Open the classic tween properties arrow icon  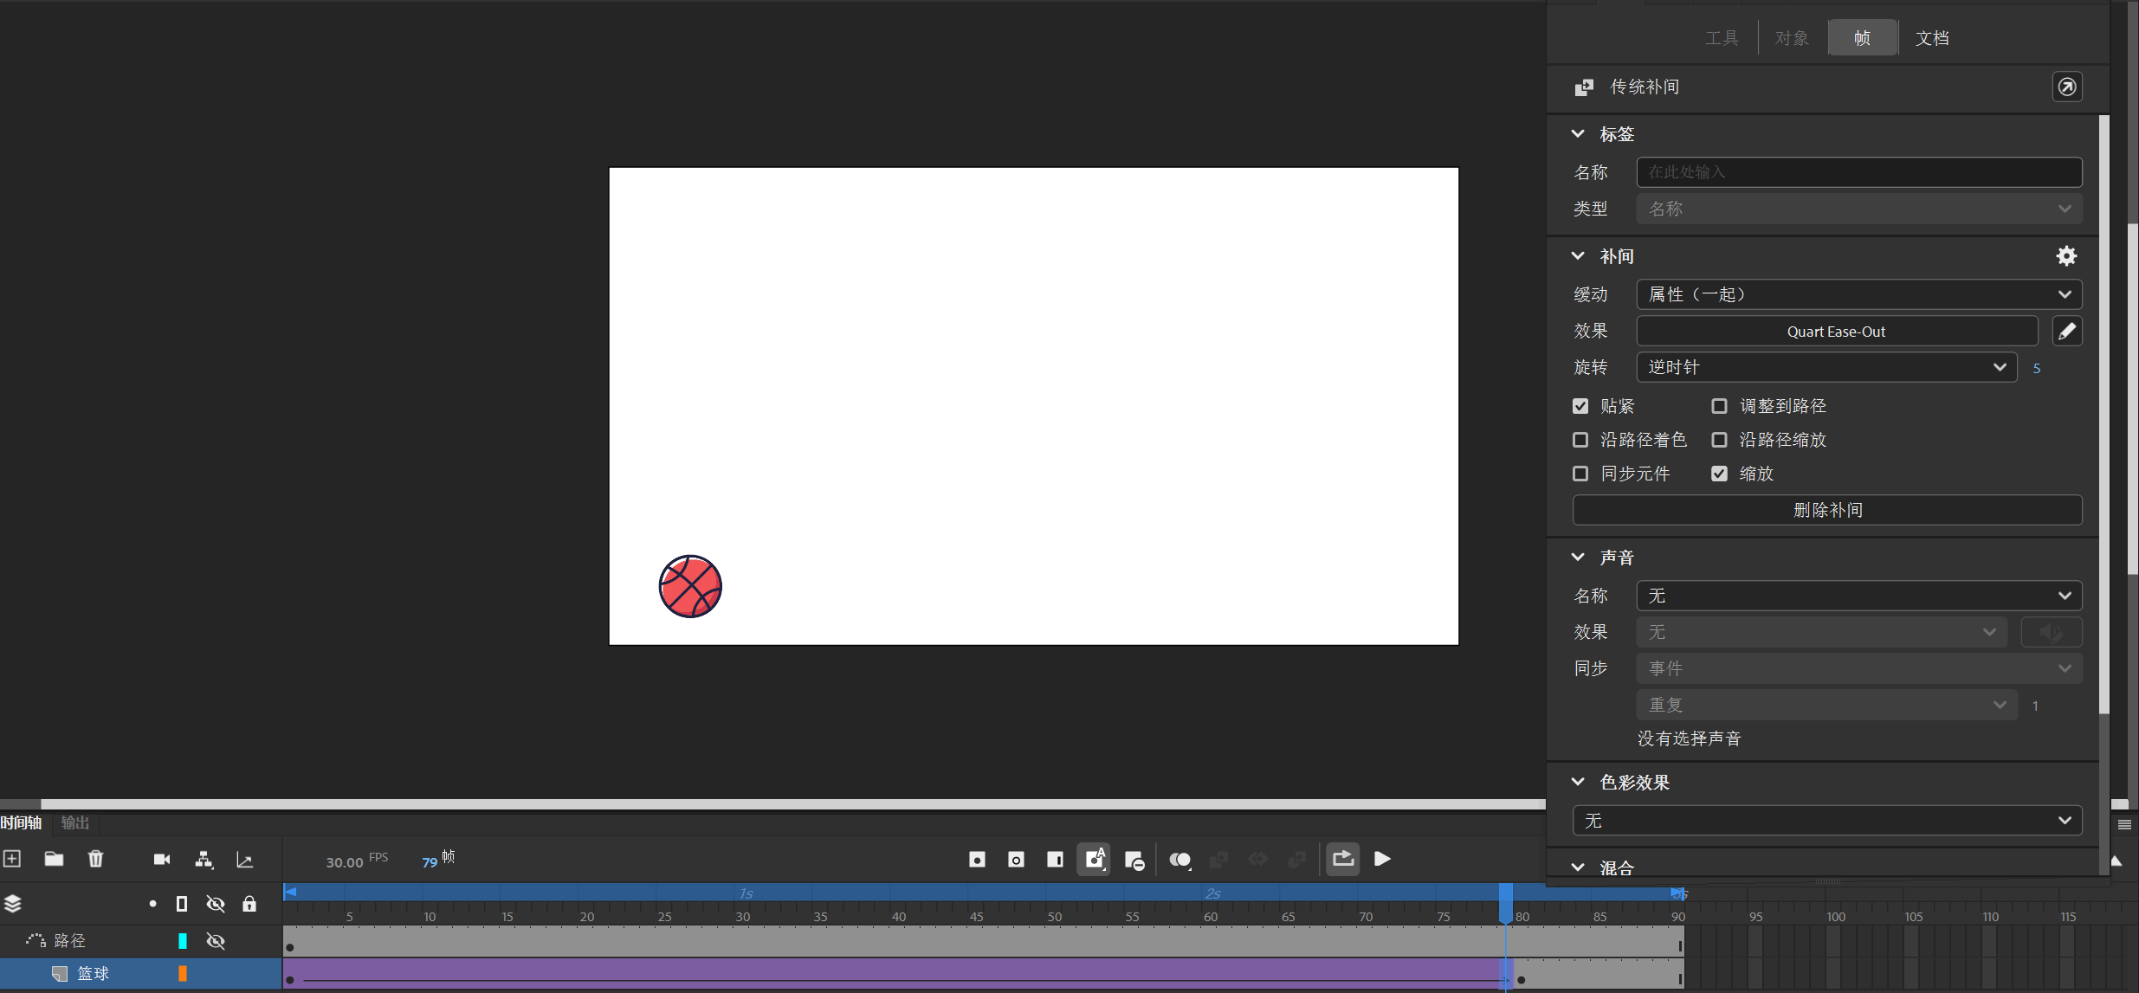click(x=2067, y=87)
